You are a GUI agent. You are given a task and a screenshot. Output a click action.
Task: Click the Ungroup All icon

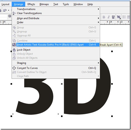click(14, 36)
